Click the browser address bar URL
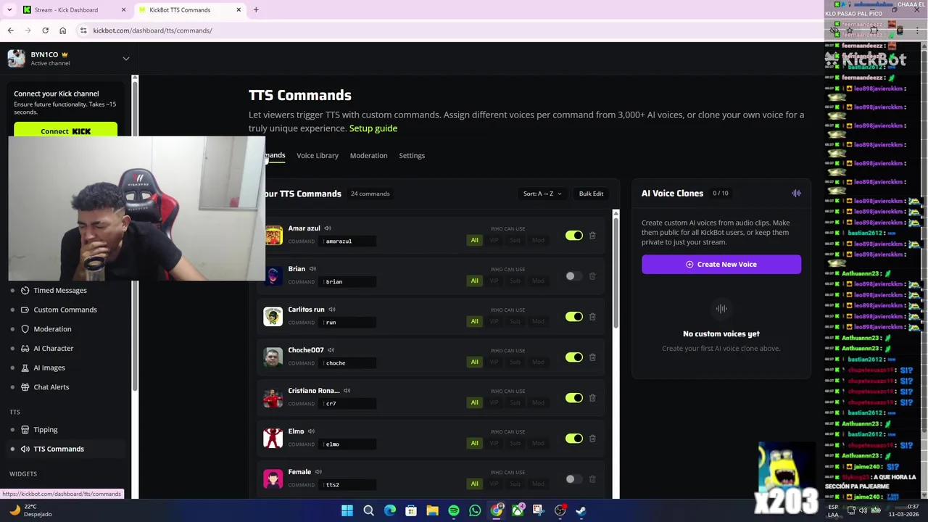Screen dimensions: 928x522 (152, 30)
